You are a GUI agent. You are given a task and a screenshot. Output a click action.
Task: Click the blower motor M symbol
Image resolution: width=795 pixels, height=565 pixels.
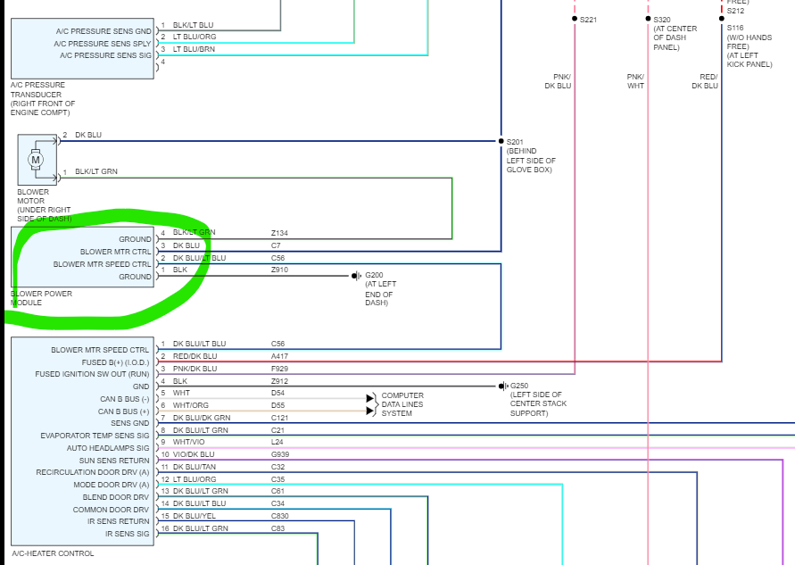point(36,160)
